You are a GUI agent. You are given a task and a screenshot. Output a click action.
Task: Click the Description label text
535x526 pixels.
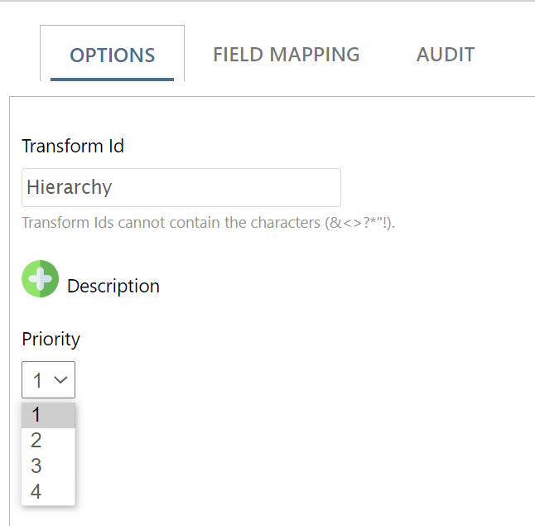113,286
